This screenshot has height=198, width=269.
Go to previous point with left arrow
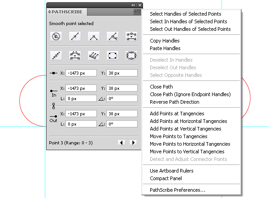tap(121, 143)
